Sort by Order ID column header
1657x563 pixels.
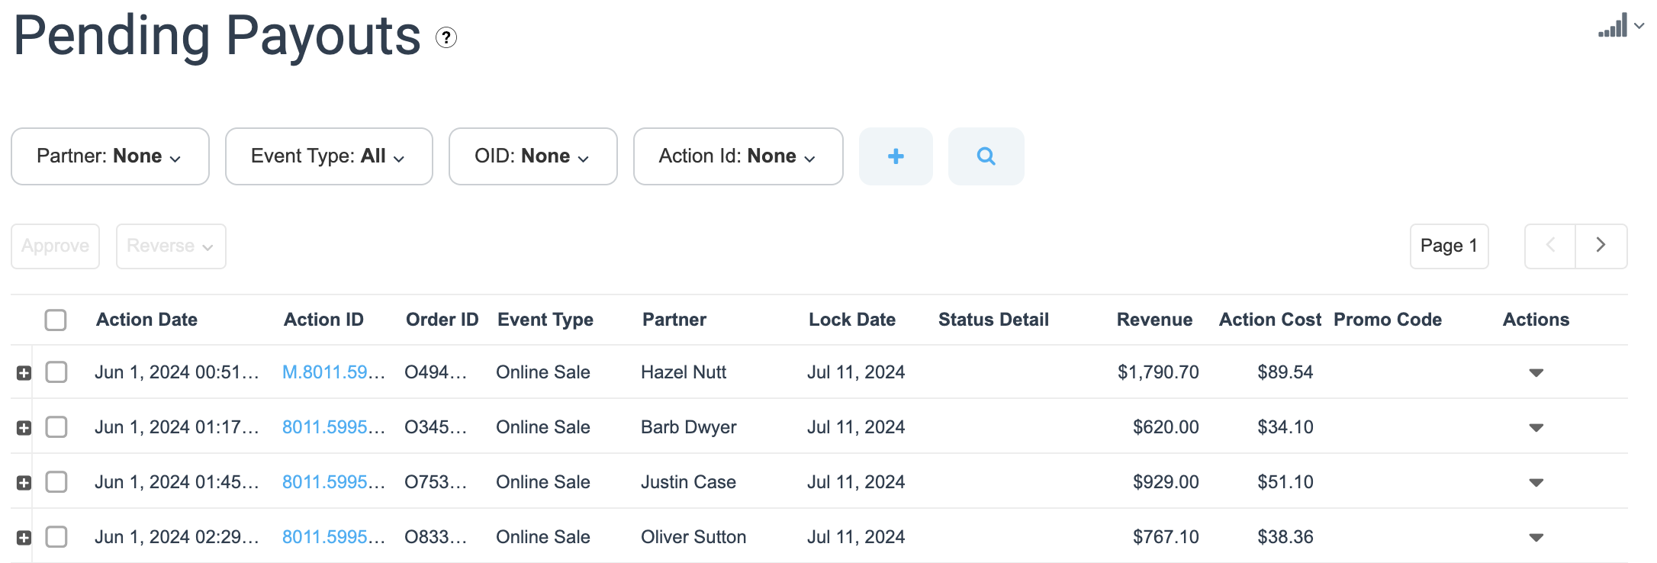coord(442,320)
